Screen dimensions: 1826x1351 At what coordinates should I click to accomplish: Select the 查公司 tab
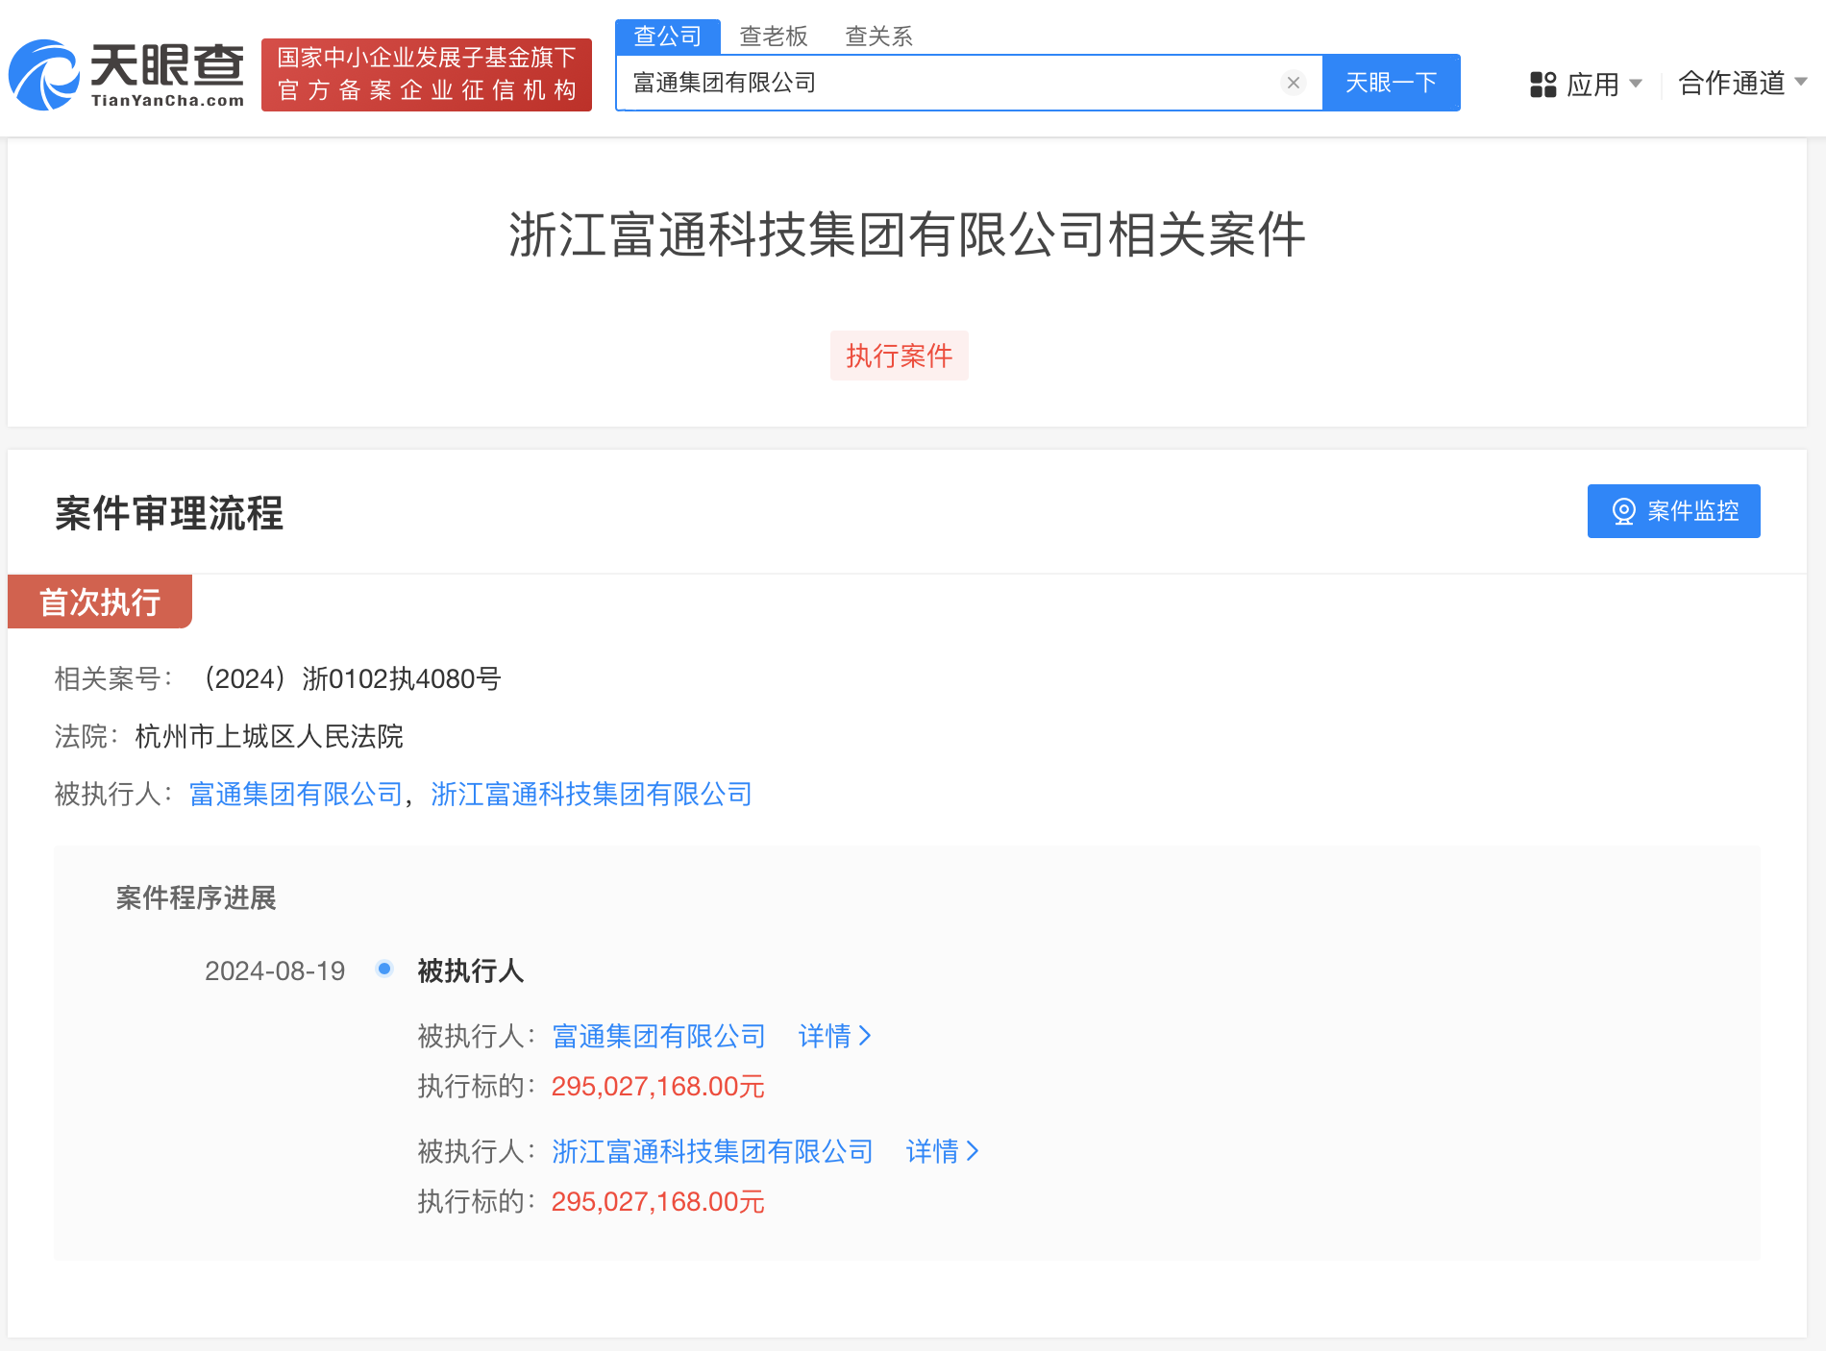pyautogui.click(x=667, y=36)
